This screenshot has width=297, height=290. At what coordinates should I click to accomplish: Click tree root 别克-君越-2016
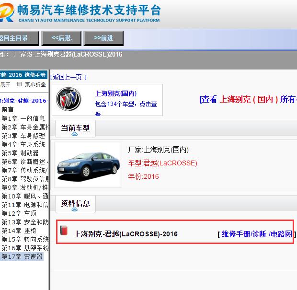[24, 101]
